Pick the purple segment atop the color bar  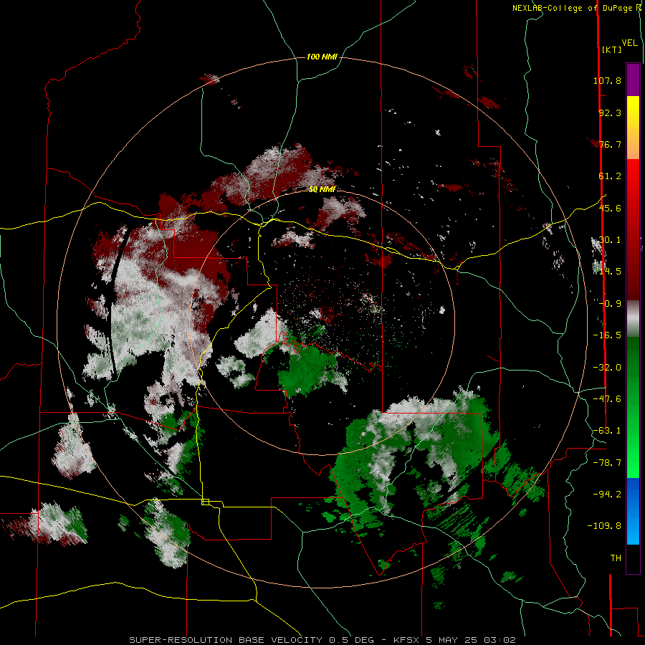pyautogui.click(x=633, y=80)
